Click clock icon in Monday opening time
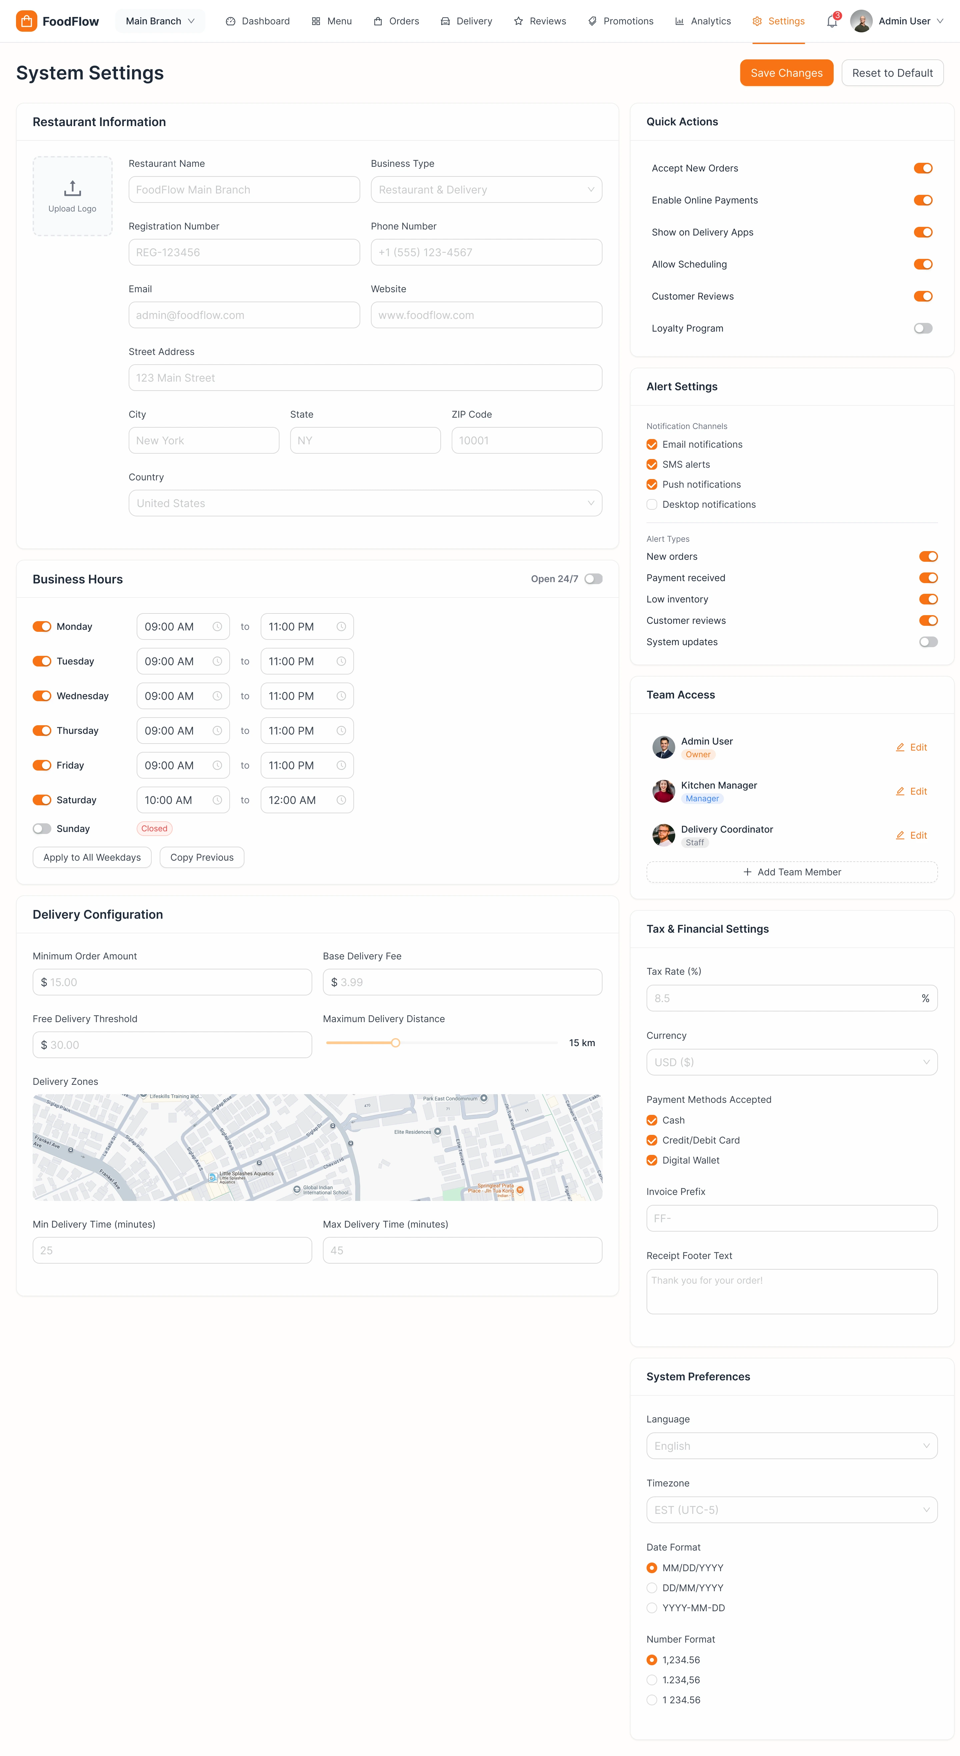960x1756 pixels. point(217,626)
